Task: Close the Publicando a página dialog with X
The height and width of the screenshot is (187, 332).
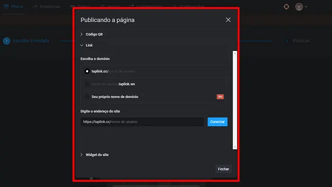Action: tap(228, 20)
